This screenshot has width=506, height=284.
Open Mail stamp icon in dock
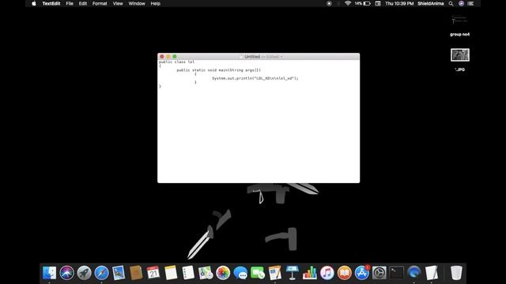click(119, 273)
